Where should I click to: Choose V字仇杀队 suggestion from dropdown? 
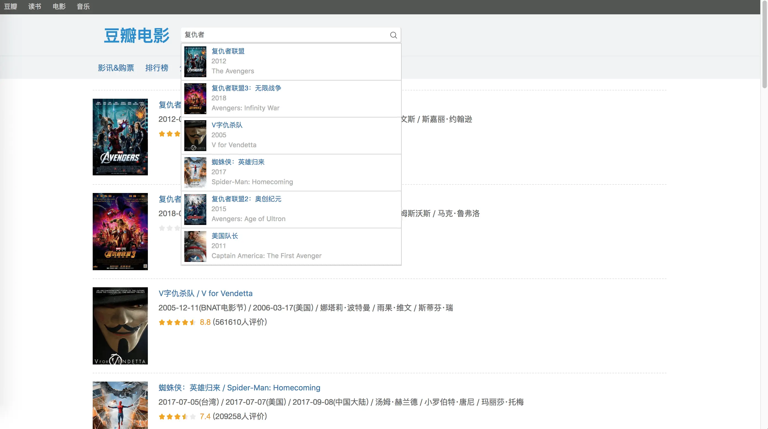(227, 125)
